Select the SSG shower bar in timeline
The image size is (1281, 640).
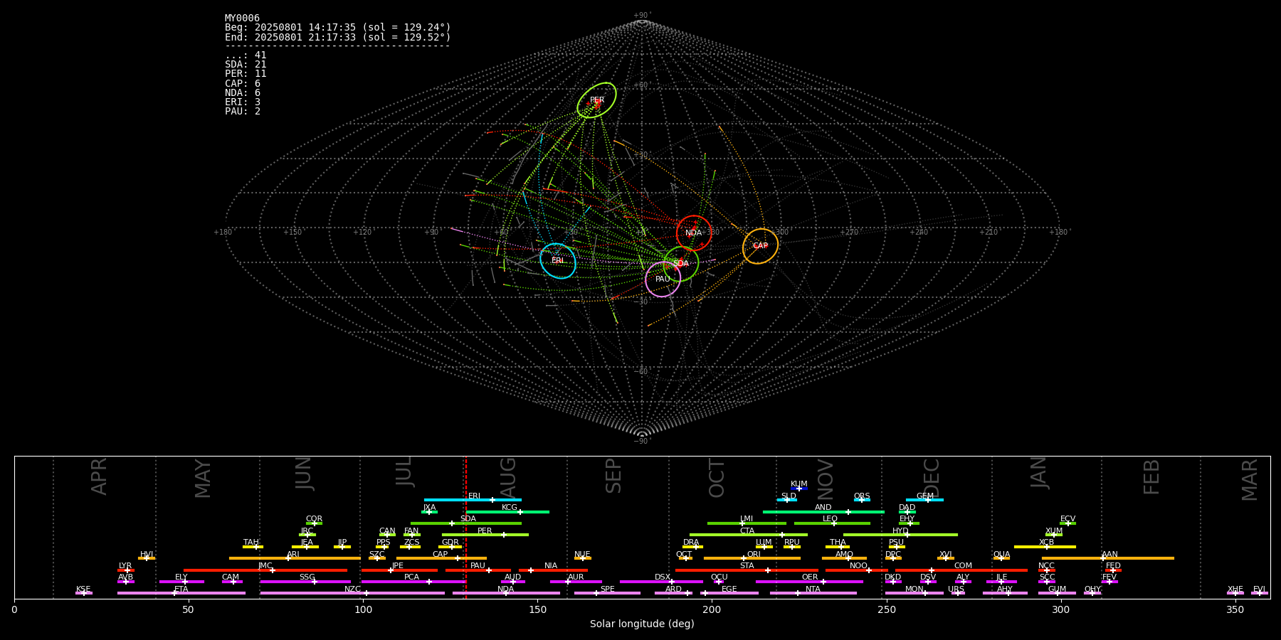pyautogui.click(x=305, y=582)
